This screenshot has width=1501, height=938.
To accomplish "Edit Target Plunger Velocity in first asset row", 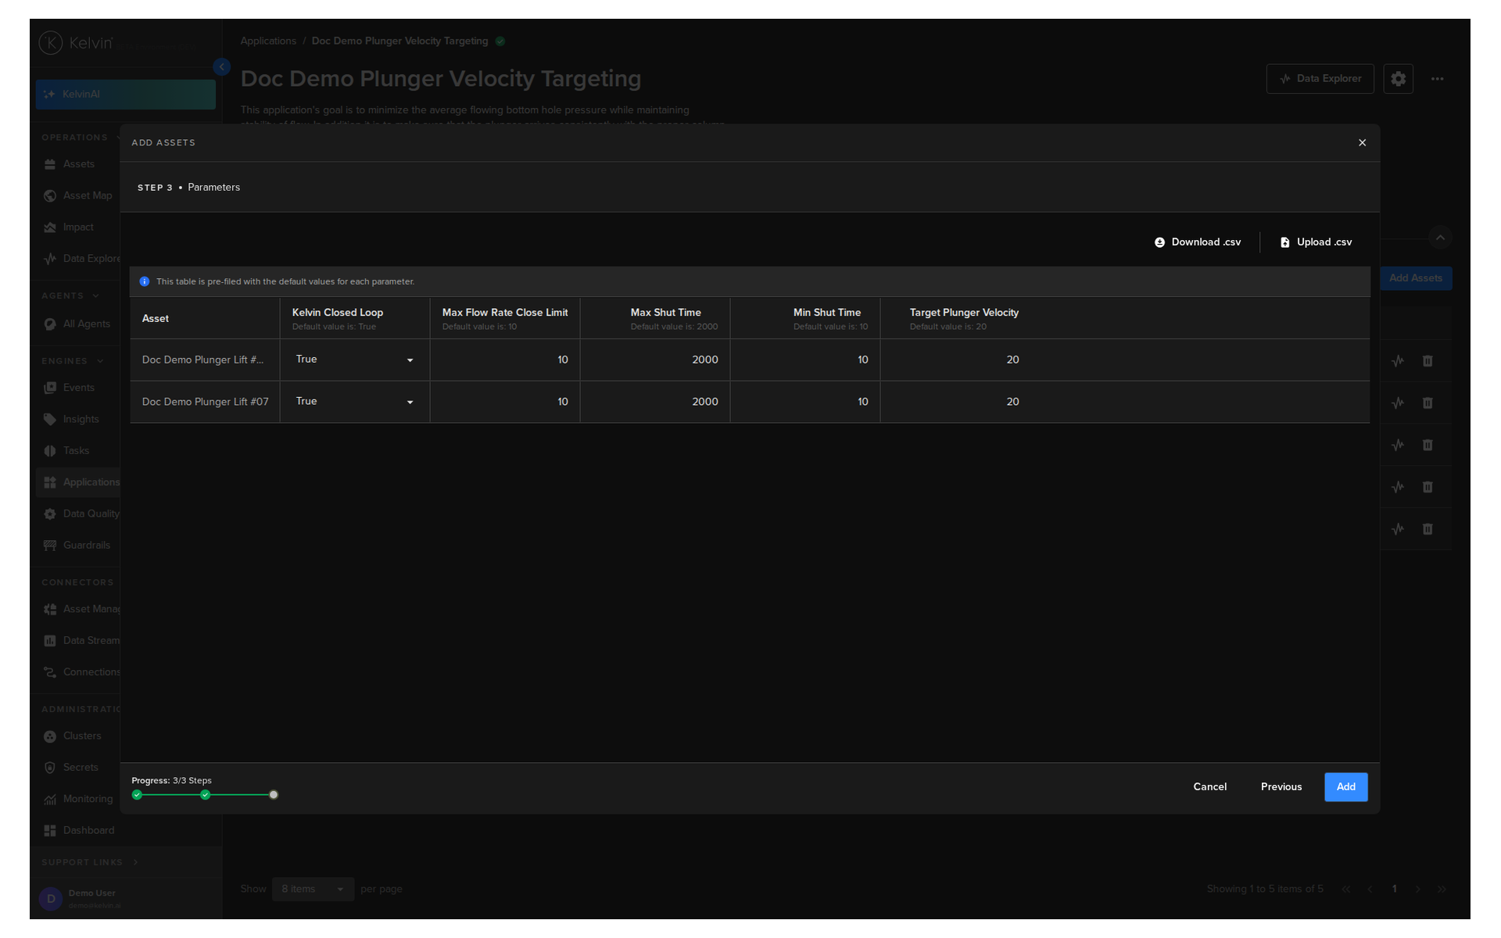I will (955, 360).
